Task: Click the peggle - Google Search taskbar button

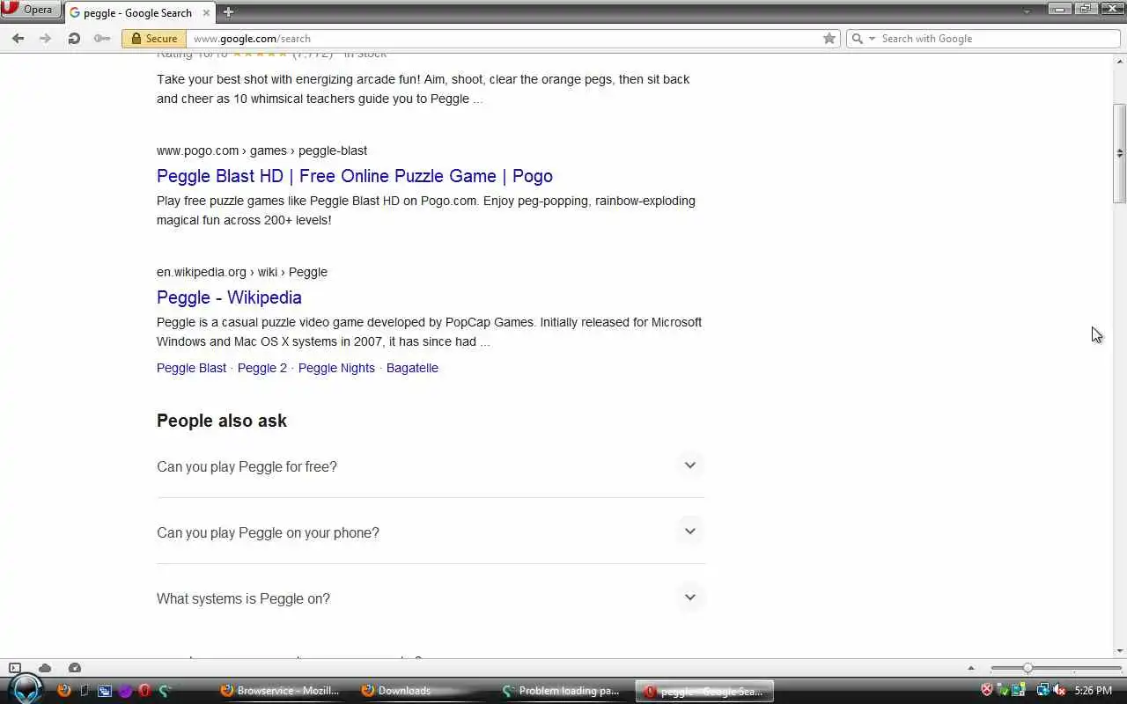Action: click(703, 691)
